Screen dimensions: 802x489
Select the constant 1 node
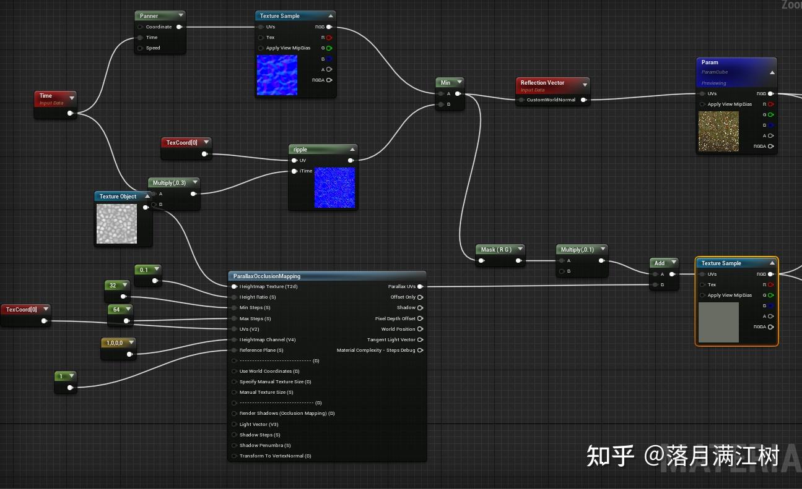tap(66, 382)
